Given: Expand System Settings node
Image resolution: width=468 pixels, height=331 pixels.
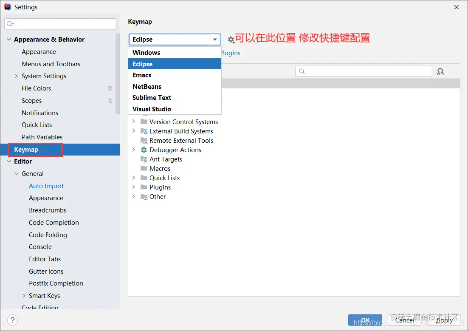Looking at the screenshot, I should [17, 76].
